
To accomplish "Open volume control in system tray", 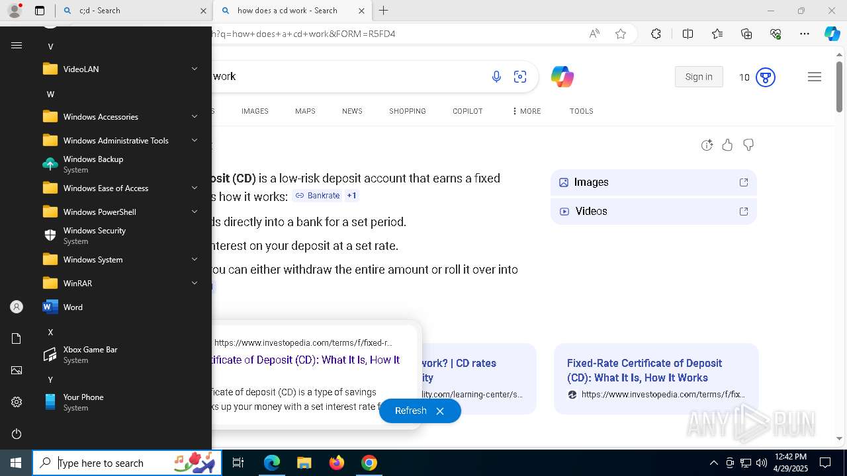I will click(x=762, y=463).
